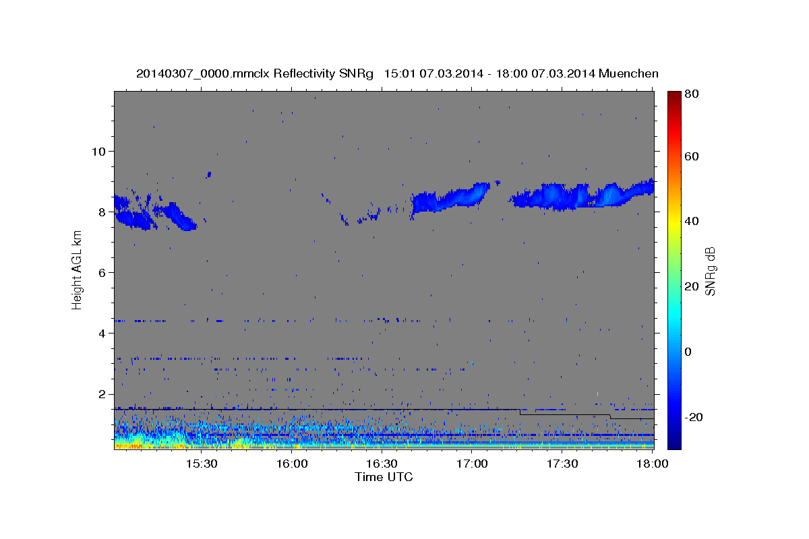Click the colorbar value 80
The width and height of the screenshot is (809, 539).
693,94
